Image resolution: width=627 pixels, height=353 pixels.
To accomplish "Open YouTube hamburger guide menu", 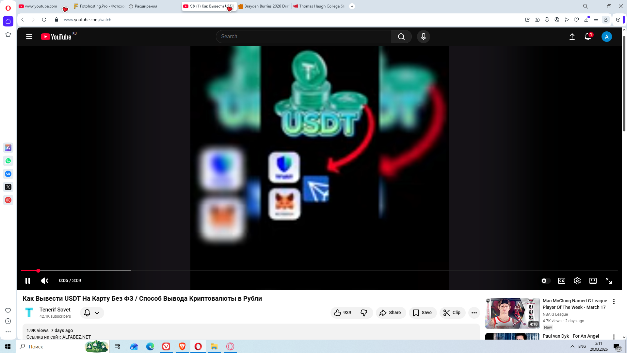I will [29, 37].
